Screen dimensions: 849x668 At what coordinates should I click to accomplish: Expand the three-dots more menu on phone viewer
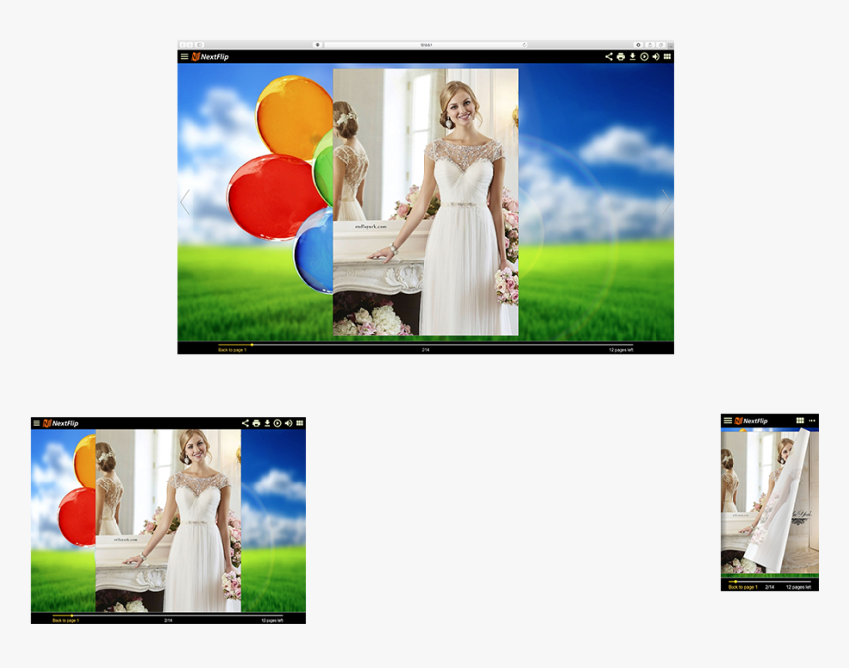coord(812,421)
